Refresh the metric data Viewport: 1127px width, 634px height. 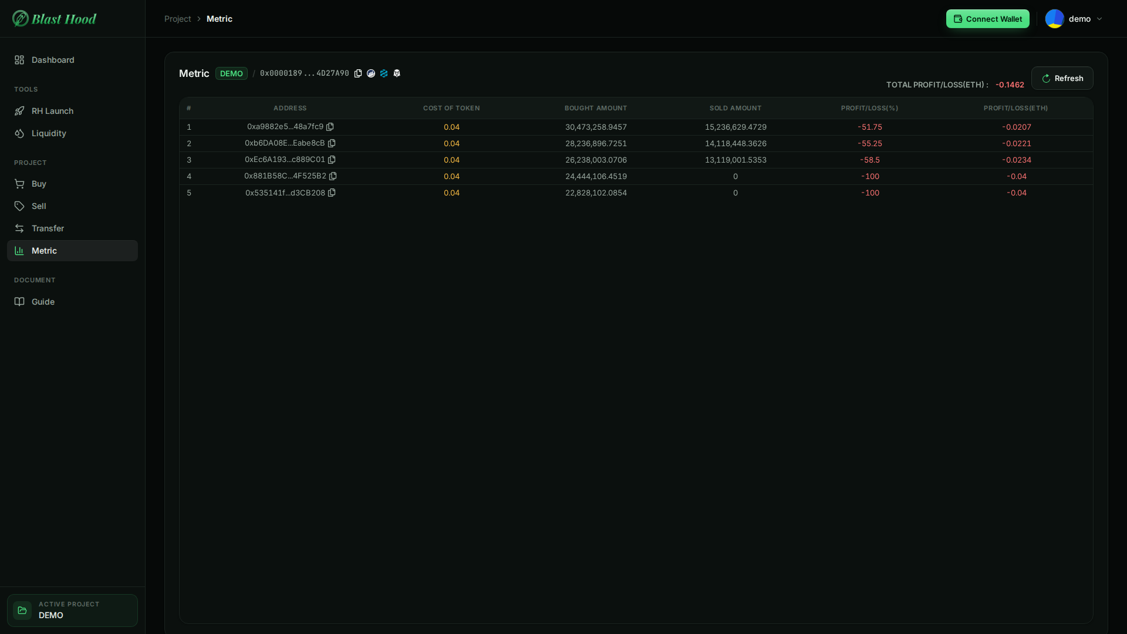pyautogui.click(x=1062, y=78)
